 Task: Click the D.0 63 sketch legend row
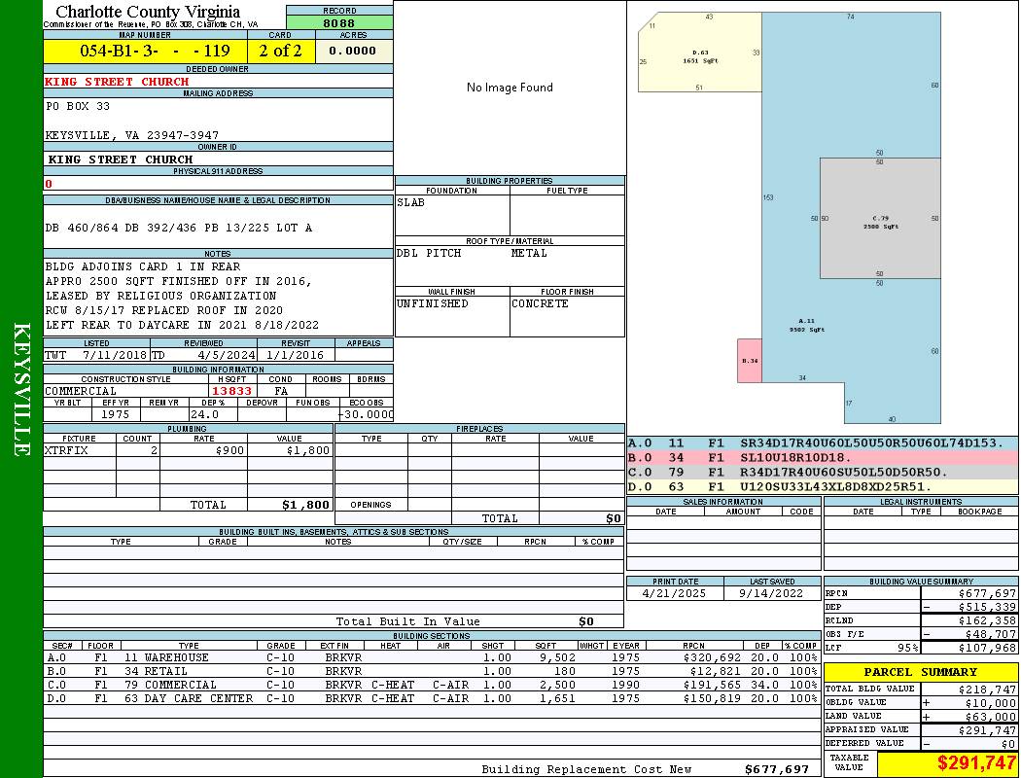click(x=823, y=487)
